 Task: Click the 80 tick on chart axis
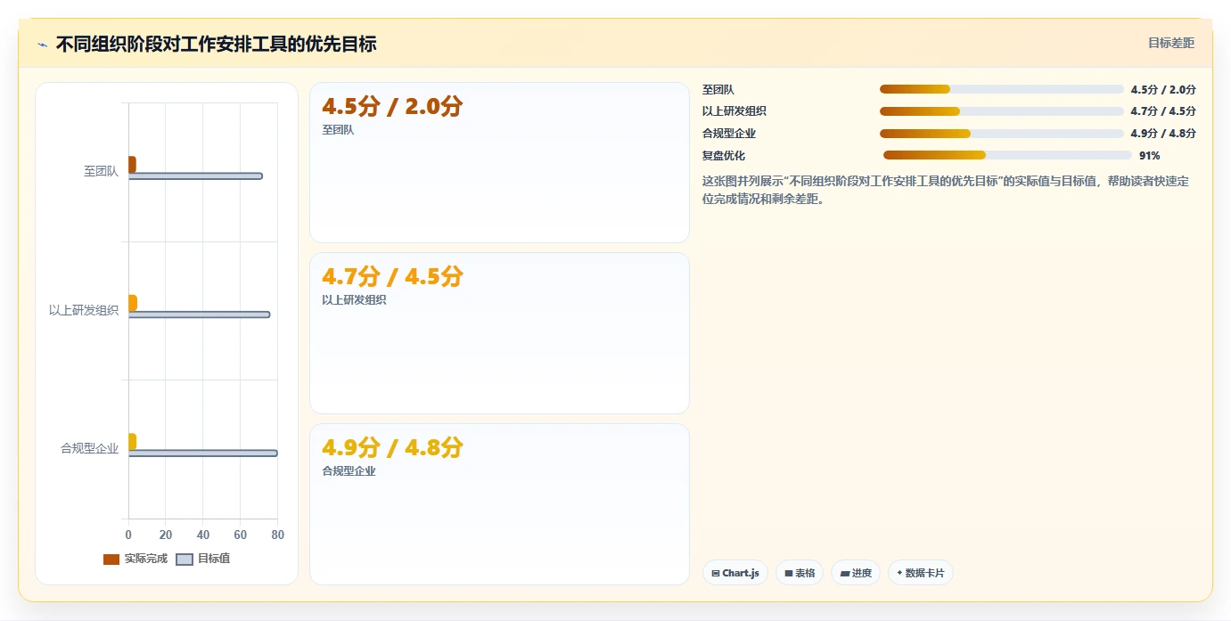277,535
